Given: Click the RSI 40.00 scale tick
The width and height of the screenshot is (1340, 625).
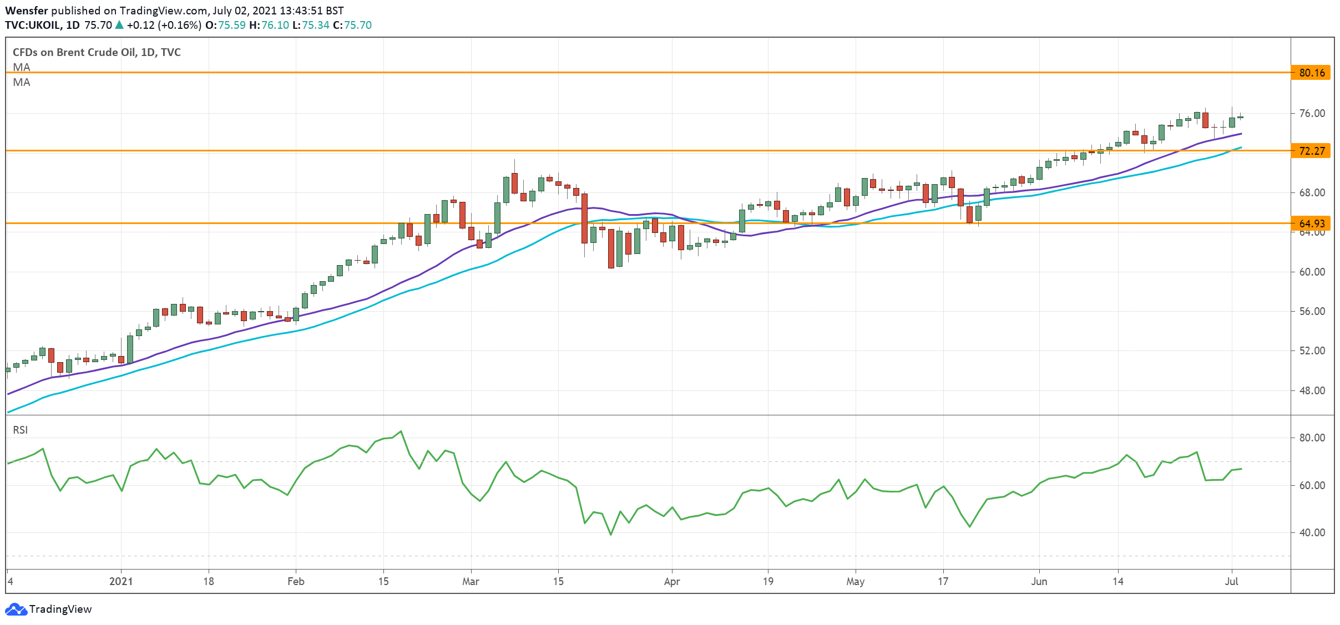Looking at the screenshot, I should pos(1312,532).
